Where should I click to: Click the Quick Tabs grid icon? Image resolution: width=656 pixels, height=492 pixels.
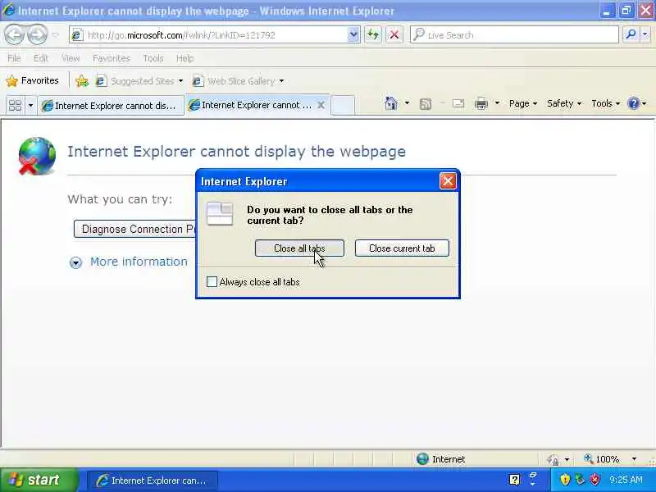point(15,105)
